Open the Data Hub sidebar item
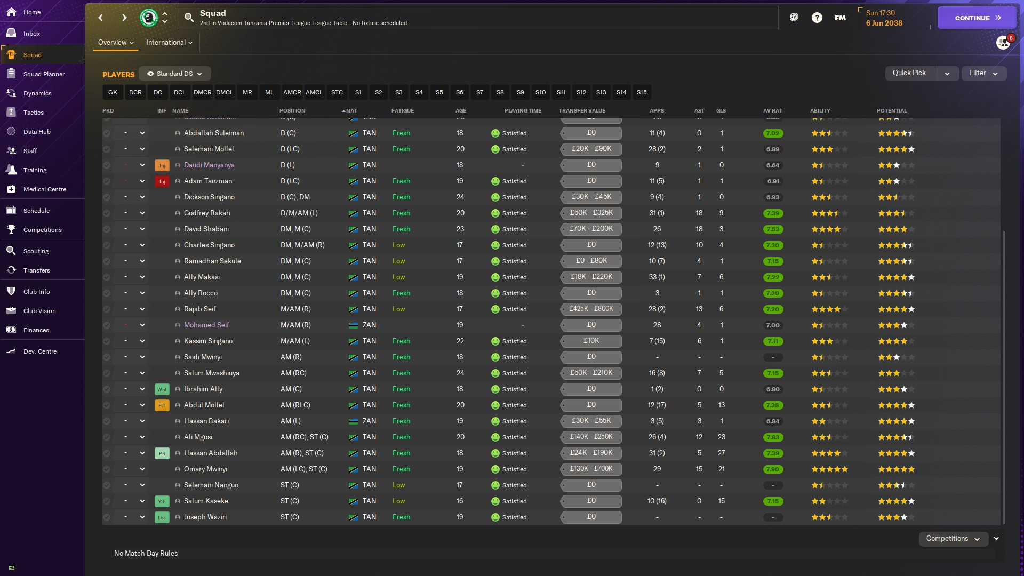 [x=37, y=132]
